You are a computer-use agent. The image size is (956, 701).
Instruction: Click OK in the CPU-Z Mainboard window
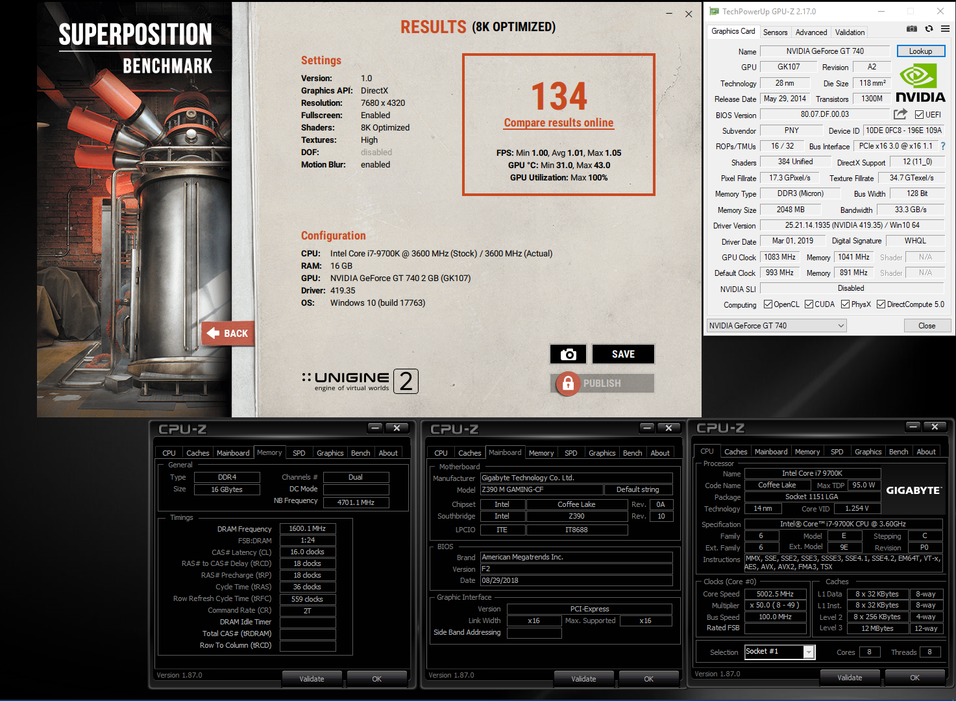tap(648, 679)
